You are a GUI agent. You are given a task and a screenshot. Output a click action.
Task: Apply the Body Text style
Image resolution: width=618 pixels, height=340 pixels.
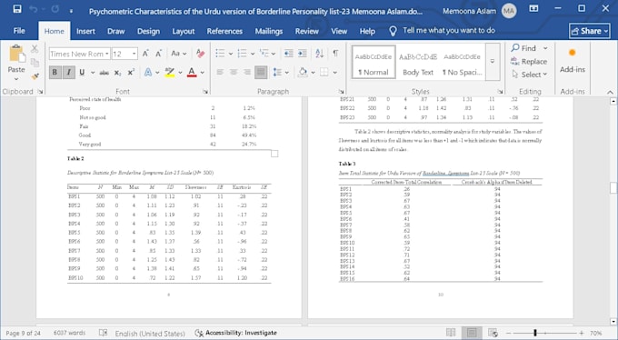[x=418, y=62]
